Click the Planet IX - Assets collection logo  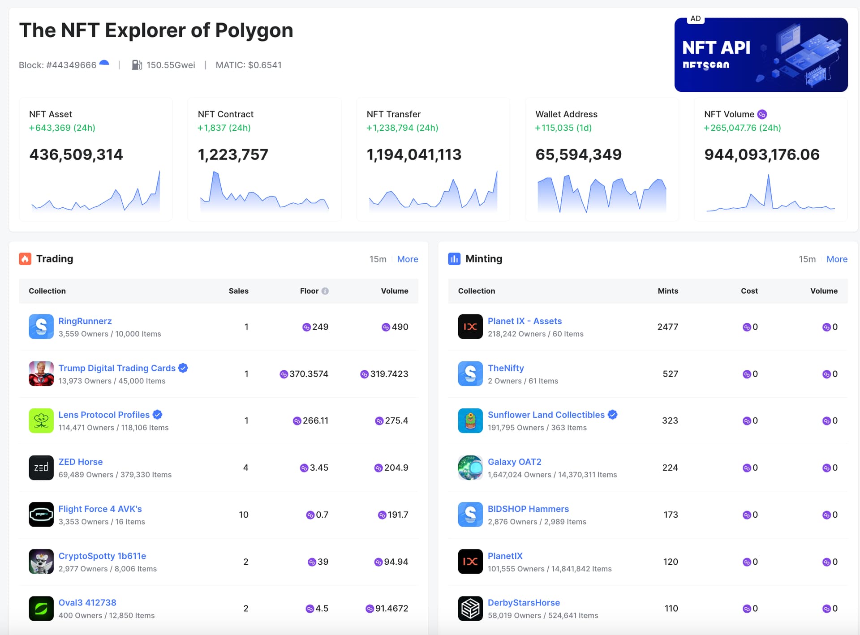(x=470, y=326)
